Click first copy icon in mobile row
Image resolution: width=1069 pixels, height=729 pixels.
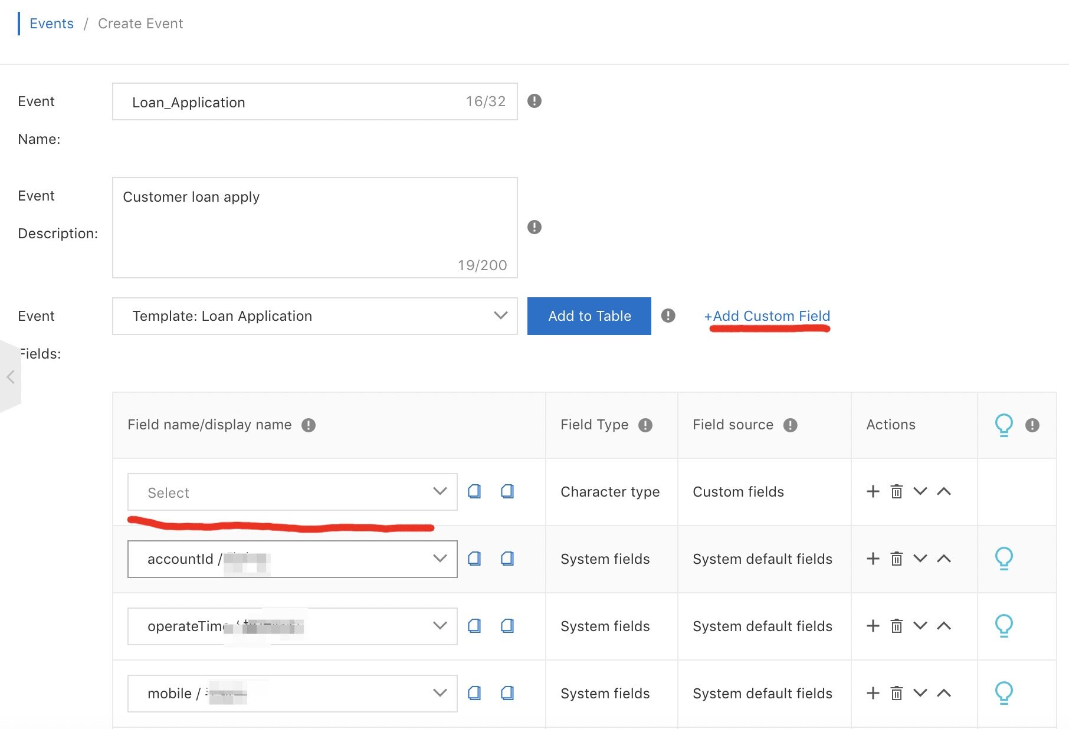(474, 693)
